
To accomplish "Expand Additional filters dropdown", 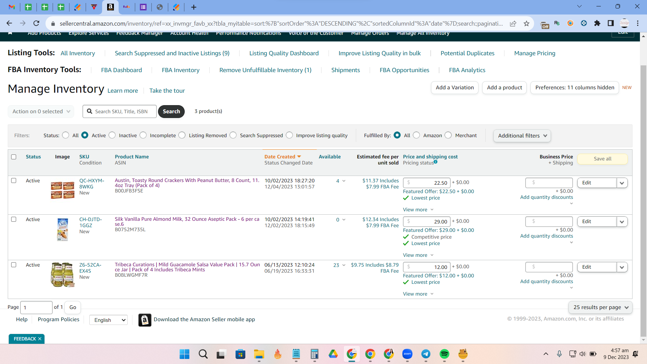I will click(522, 135).
